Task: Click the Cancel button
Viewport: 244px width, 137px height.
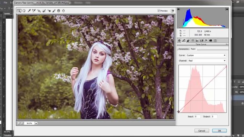Action: tap(202, 131)
